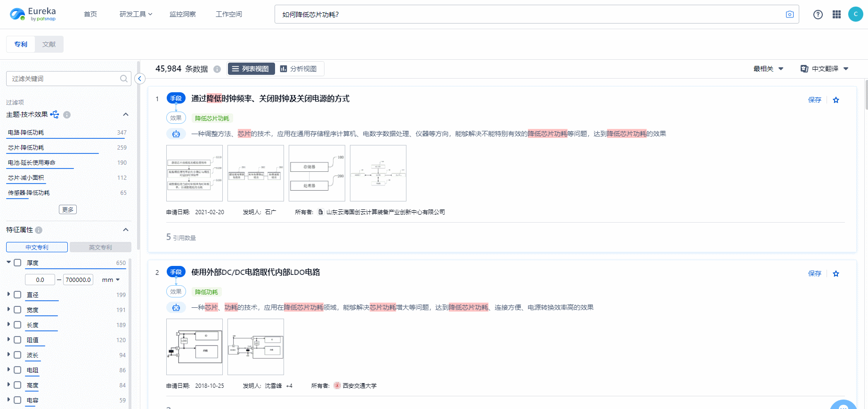868x409 pixels.
Task: Switch to the 文献 tab
Action: tap(49, 44)
